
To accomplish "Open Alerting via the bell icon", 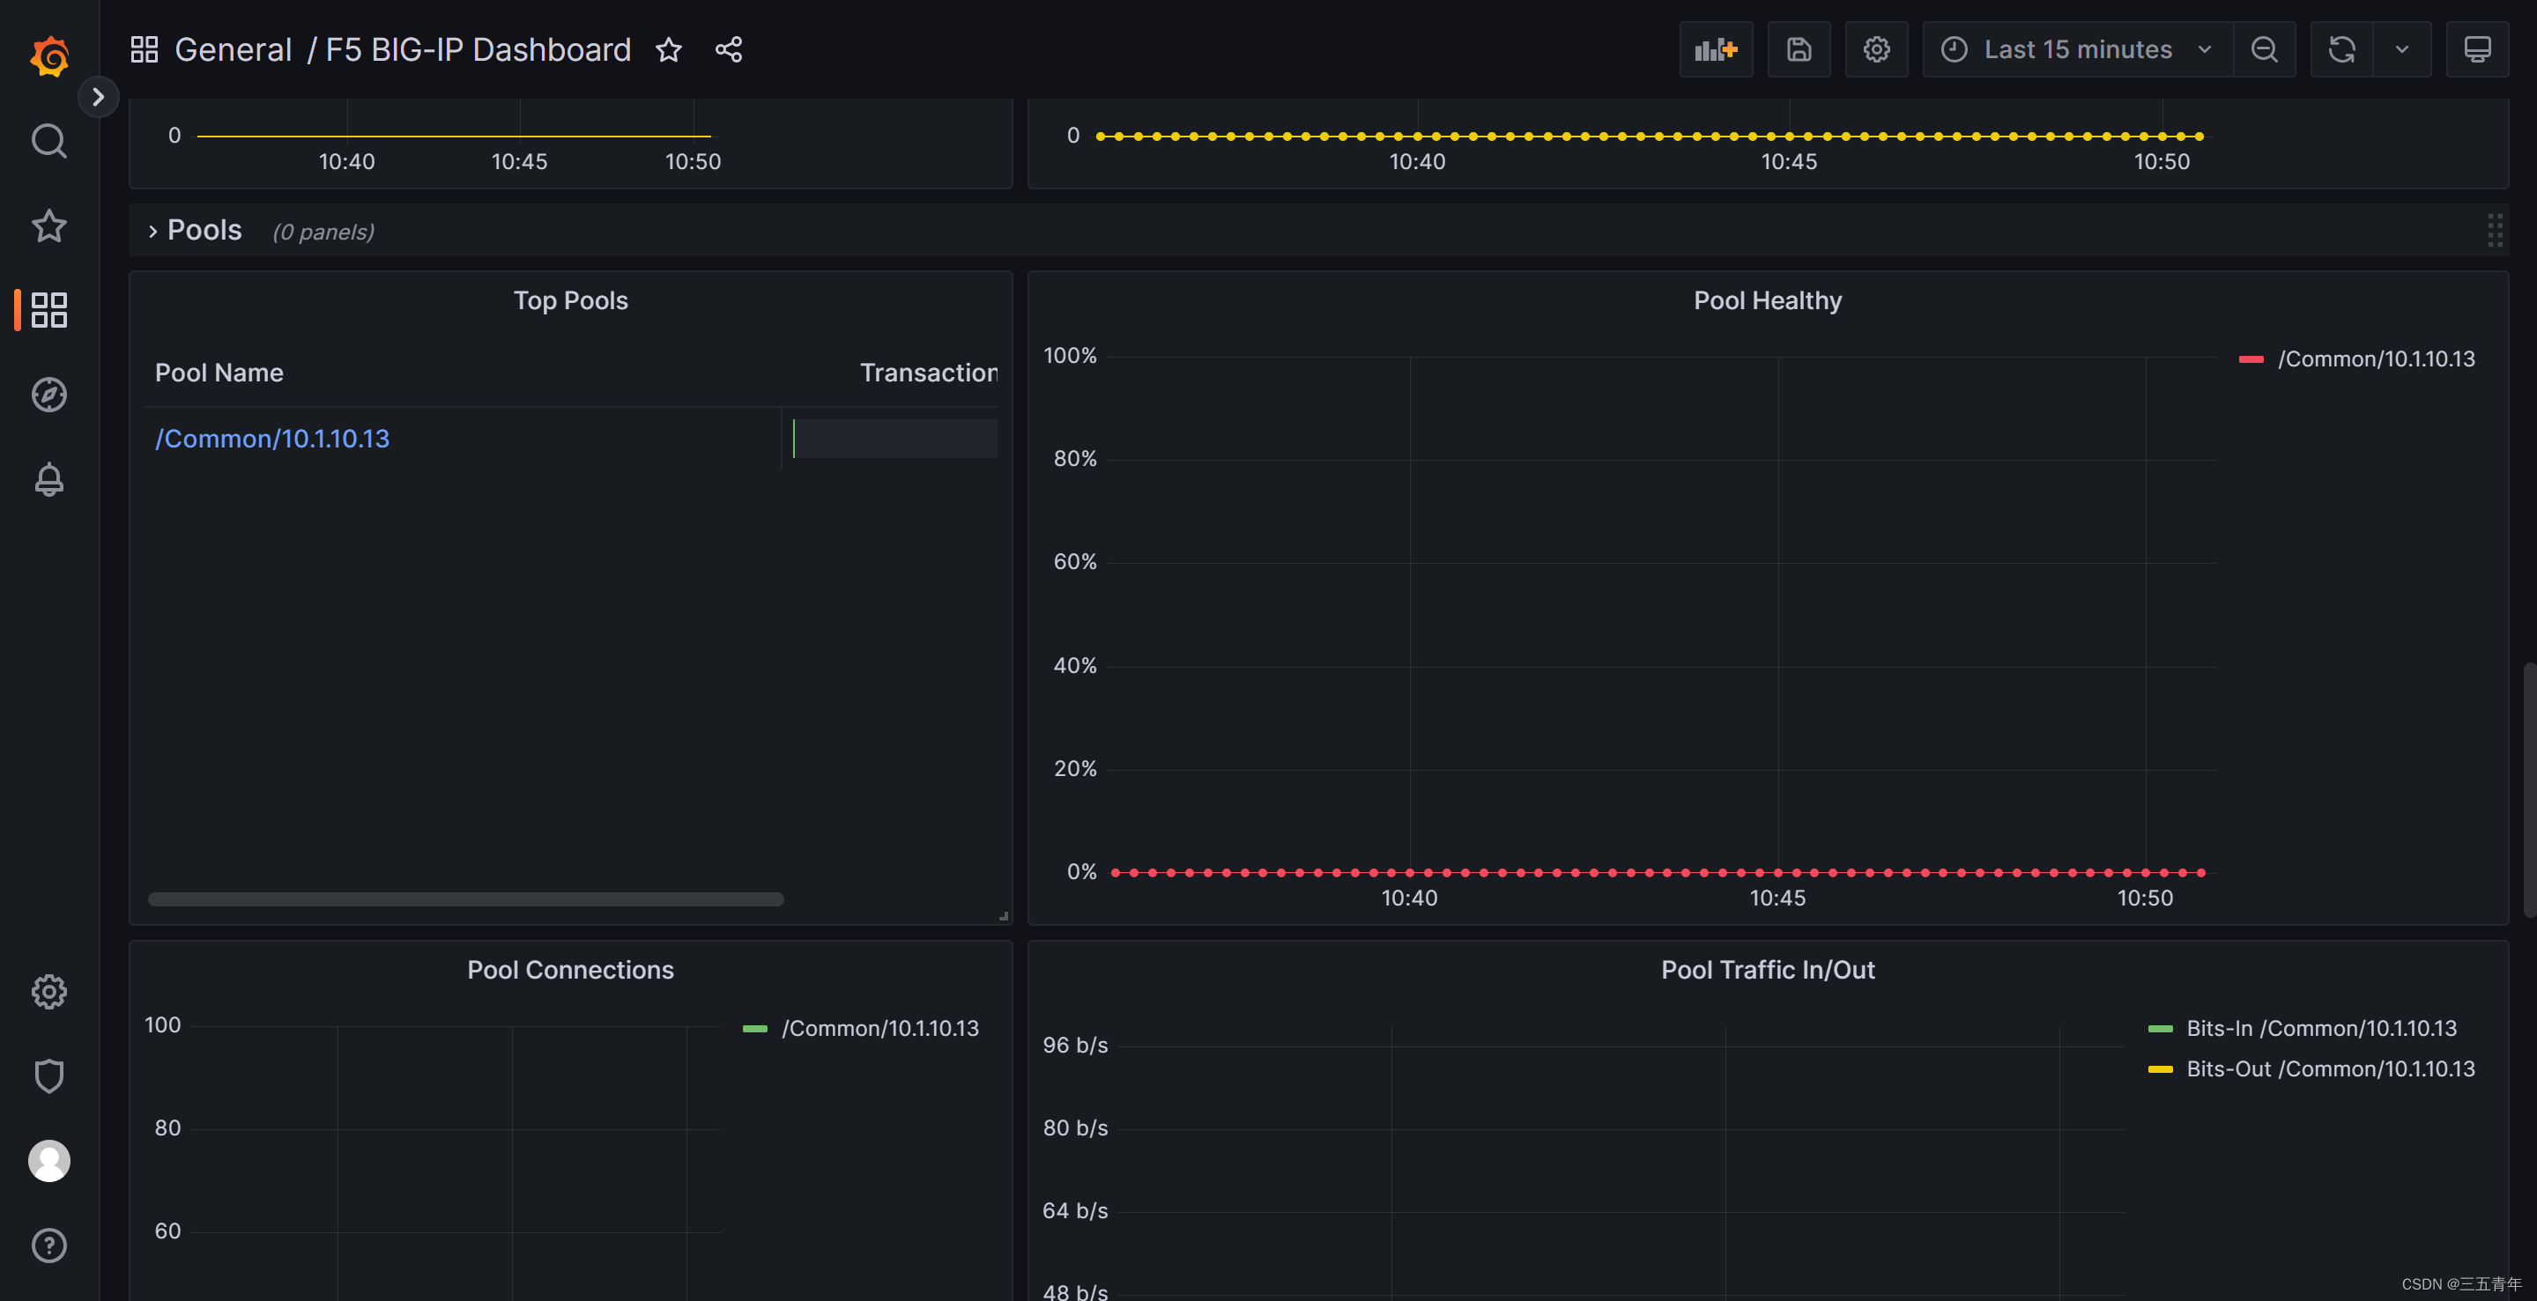I will pos(48,479).
